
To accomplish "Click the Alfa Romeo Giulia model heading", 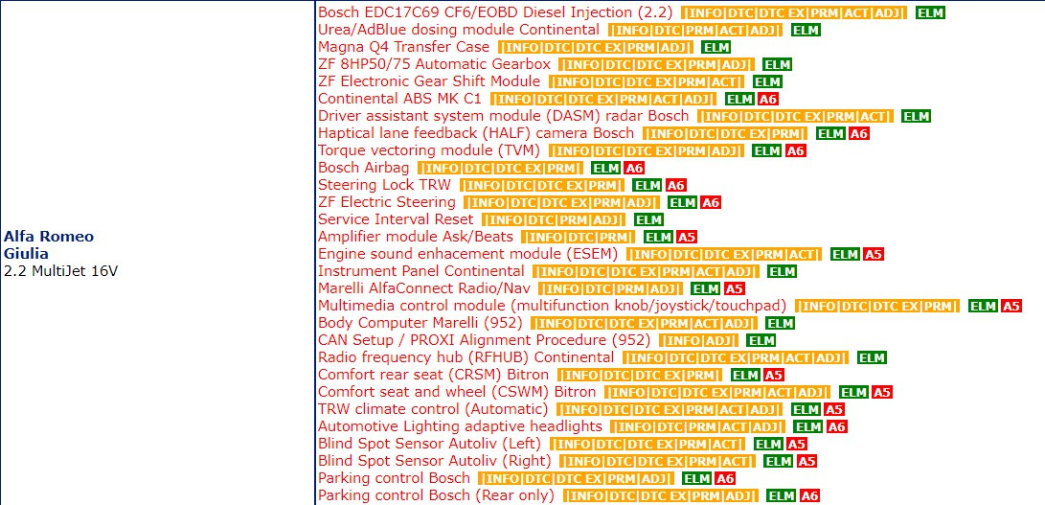I will 49,244.
